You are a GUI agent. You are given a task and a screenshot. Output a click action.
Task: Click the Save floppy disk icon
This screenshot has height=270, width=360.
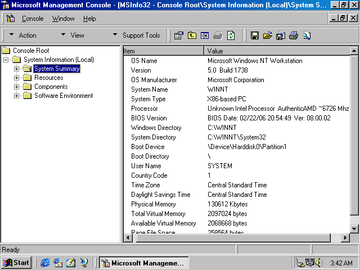coord(255,35)
